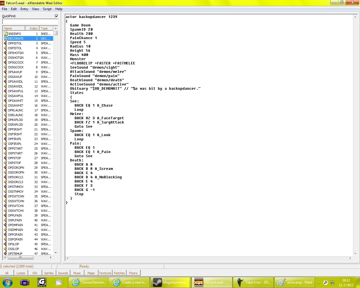Click the DPRXPLOD speaker icon
The width and height of the screenshot is (360, 288).
pos(6,120)
